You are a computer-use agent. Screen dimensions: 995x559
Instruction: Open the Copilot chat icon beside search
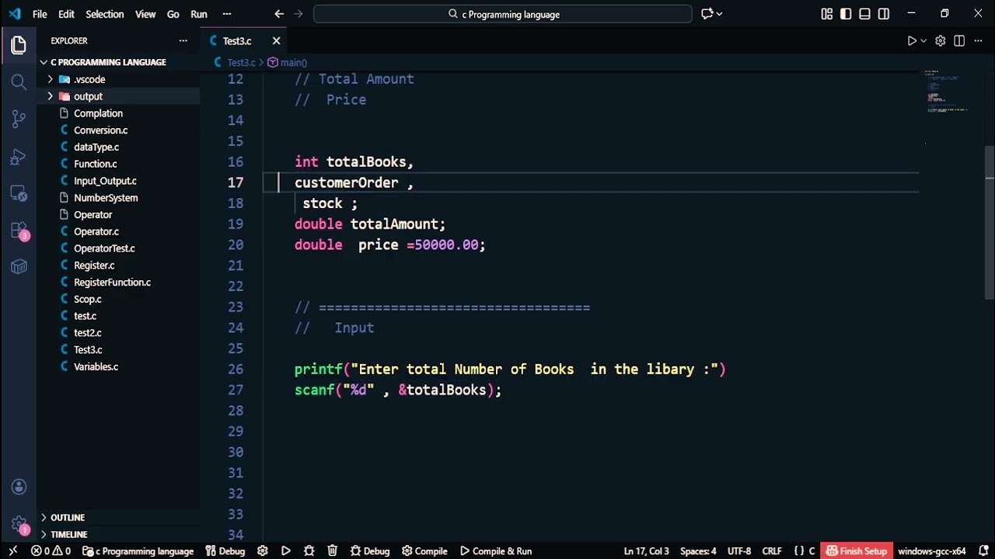(x=707, y=14)
